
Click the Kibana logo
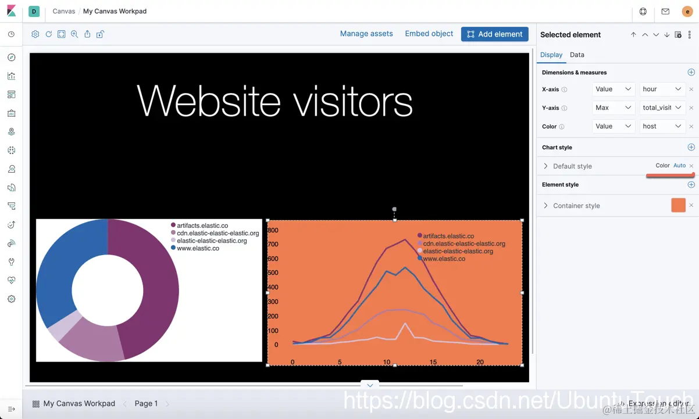point(12,11)
